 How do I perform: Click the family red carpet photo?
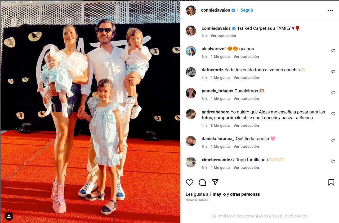tap(90, 112)
